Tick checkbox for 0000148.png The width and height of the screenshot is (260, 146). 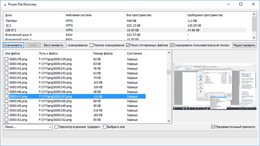click(6, 101)
